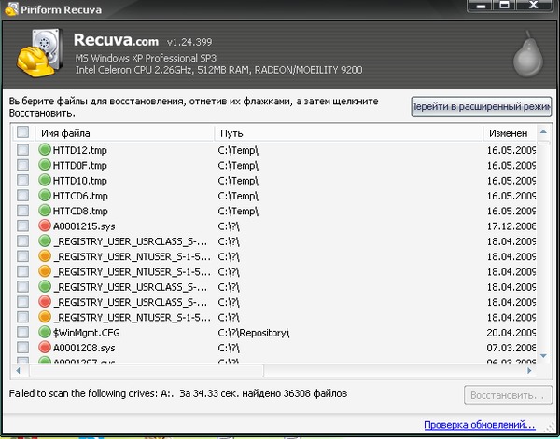Click red status icon of A0001208.sys
Viewport: 560px width, 439px height.
[x=45, y=348]
